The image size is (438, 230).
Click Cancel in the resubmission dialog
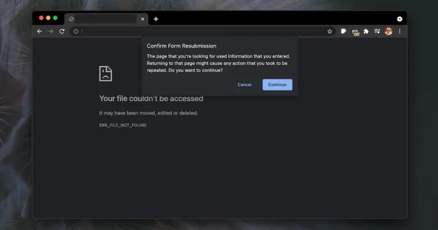pos(244,85)
